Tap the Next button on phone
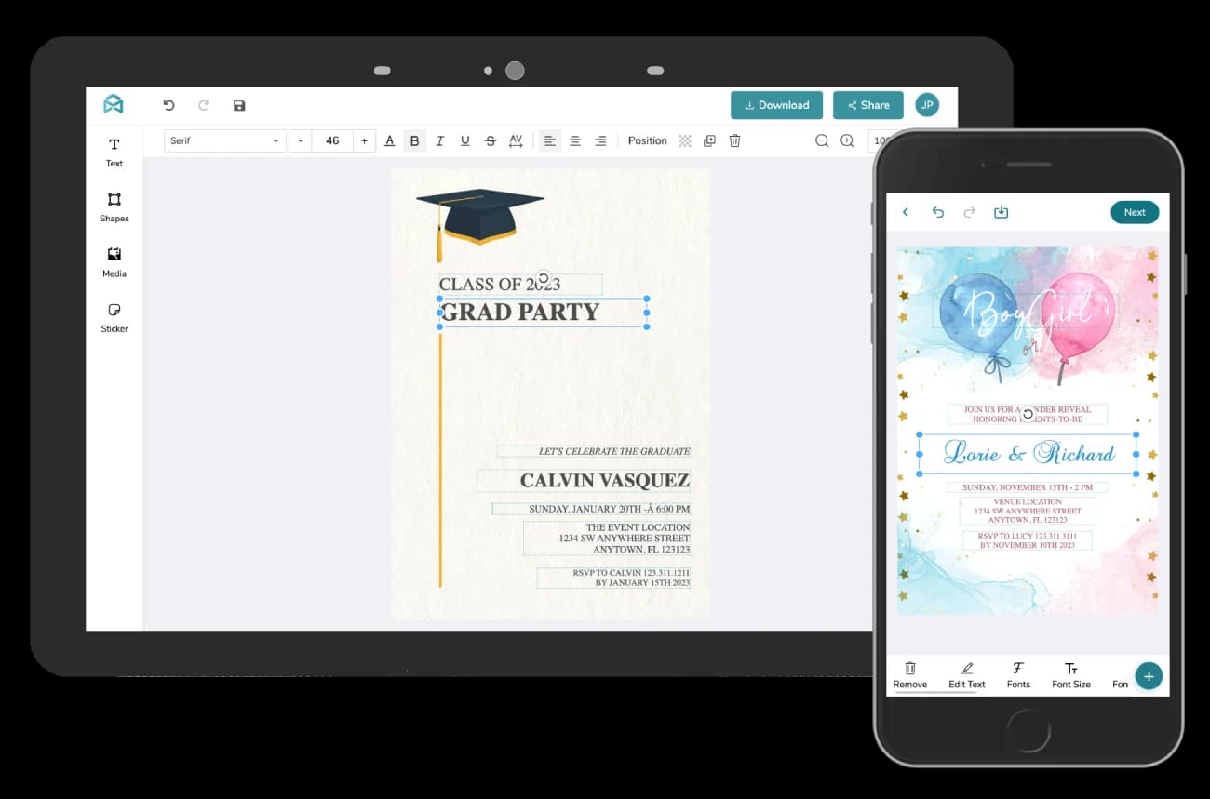The width and height of the screenshot is (1210, 799). [1134, 212]
